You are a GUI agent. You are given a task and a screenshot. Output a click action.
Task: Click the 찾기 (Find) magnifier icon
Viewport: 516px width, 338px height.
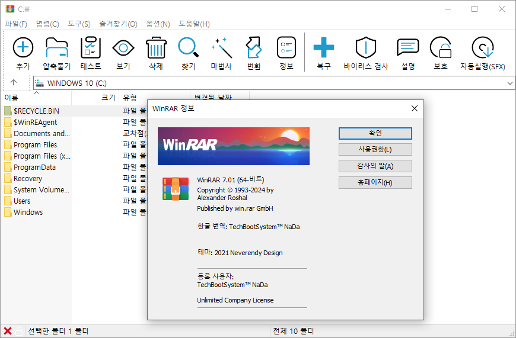[188, 47]
